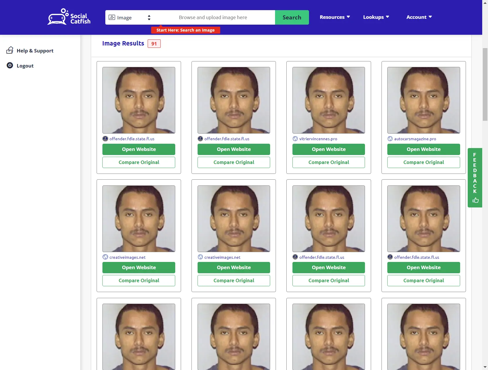The width and height of the screenshot is (488, 370).
Task: Click the globe icon beside vitriervincennes.pro
Action: tap(295, 139)
